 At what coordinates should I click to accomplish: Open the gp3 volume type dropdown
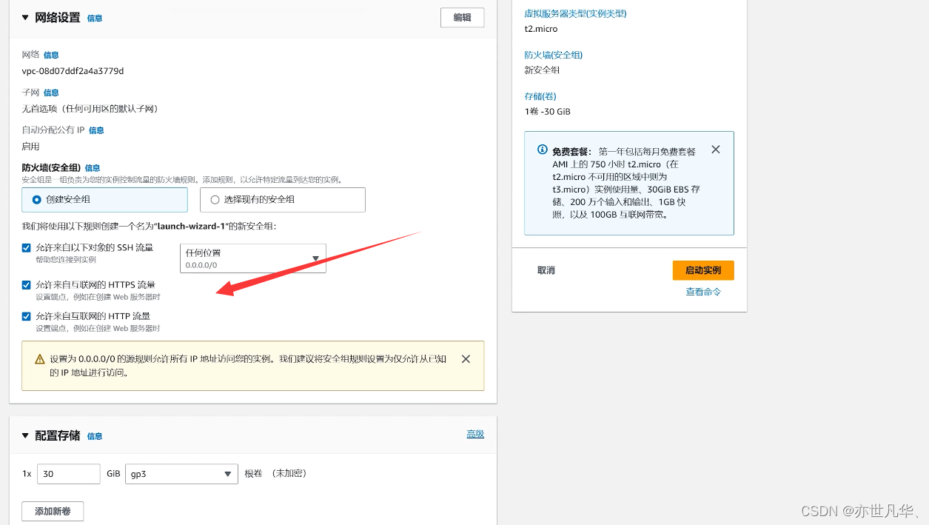tap(181, 474)
